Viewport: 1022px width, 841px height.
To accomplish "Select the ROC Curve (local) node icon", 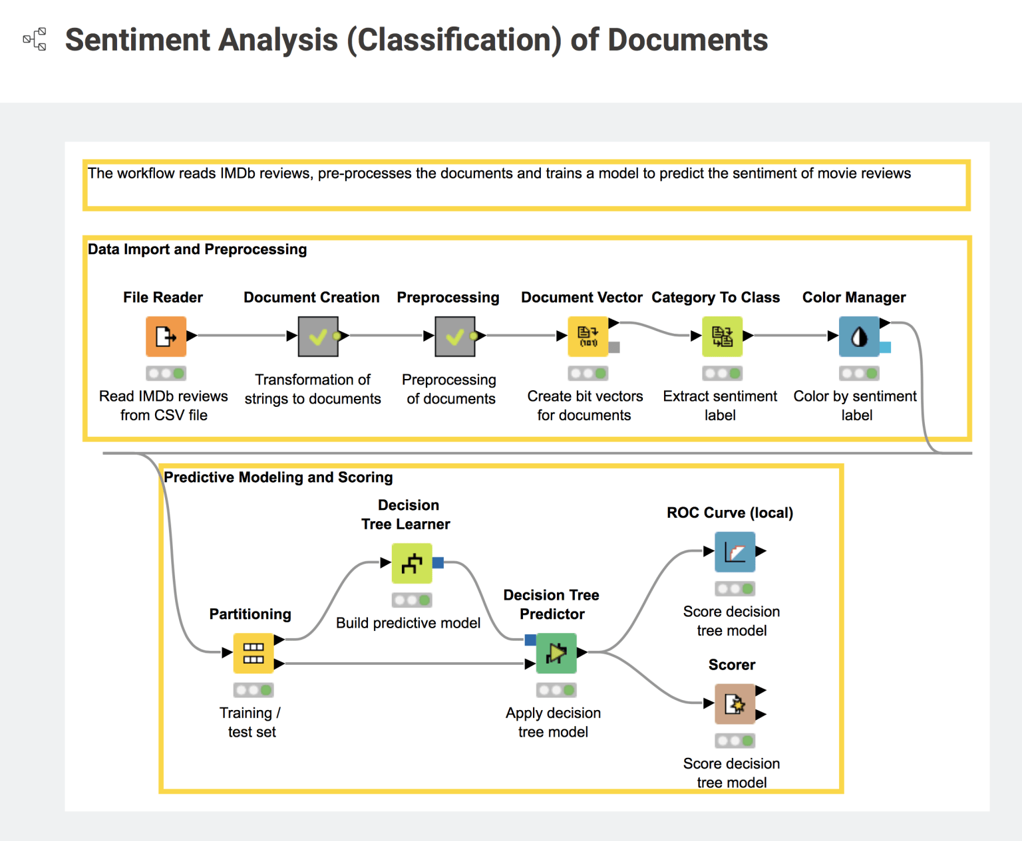I will 735,552.
